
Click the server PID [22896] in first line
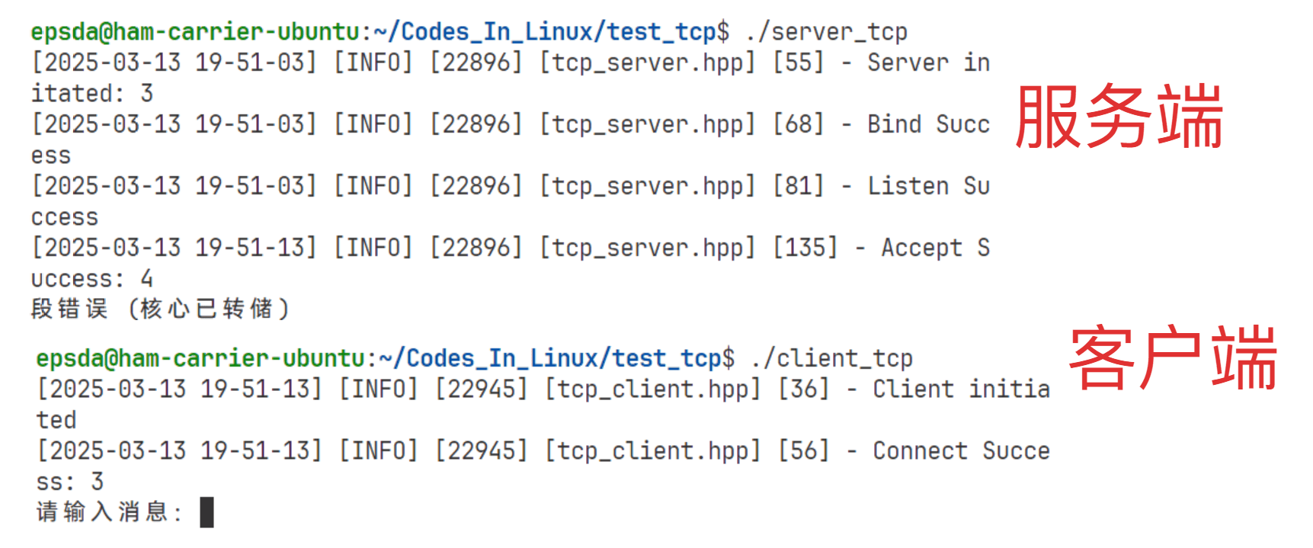[x=476, y=62]
